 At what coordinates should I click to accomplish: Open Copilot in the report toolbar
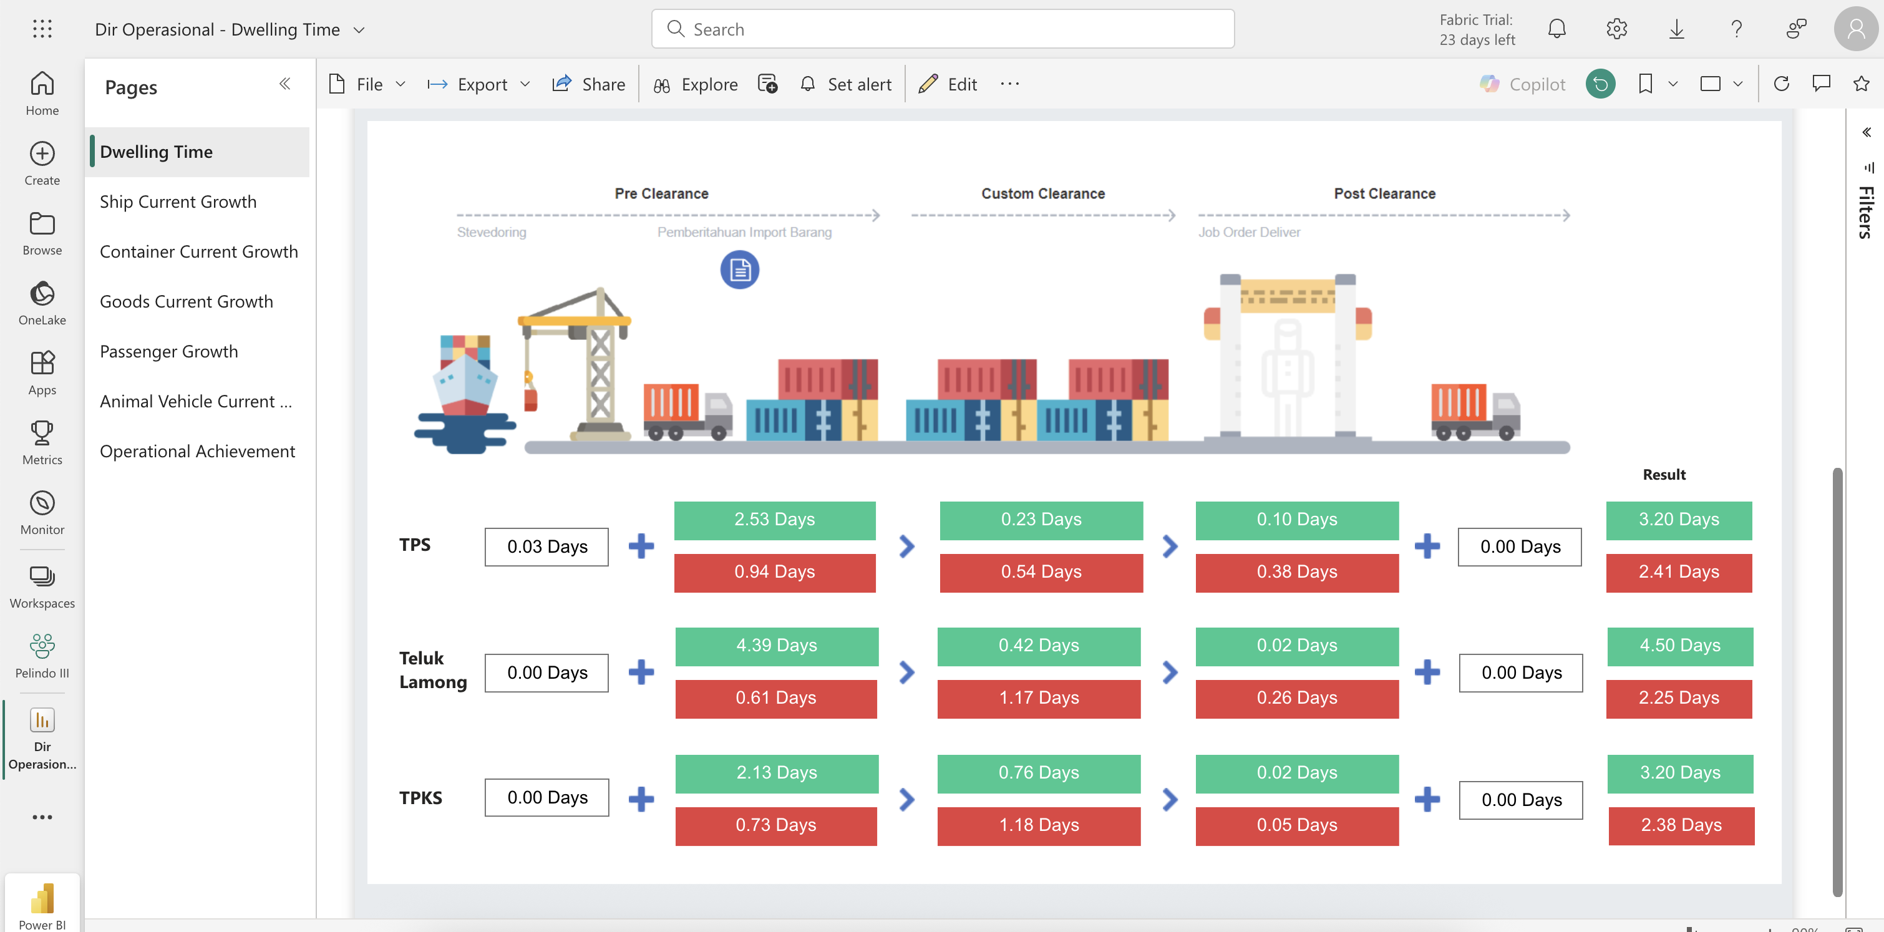tap(1522, 84)
